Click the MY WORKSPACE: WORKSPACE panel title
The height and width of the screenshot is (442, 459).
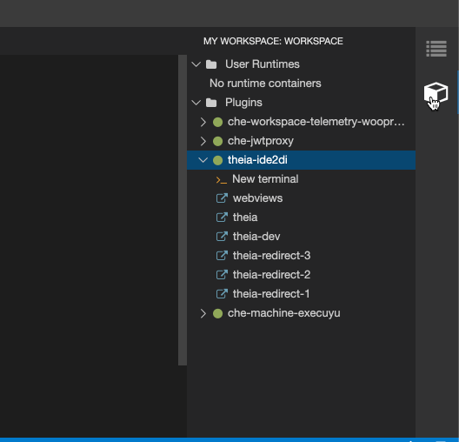(273, 41)
